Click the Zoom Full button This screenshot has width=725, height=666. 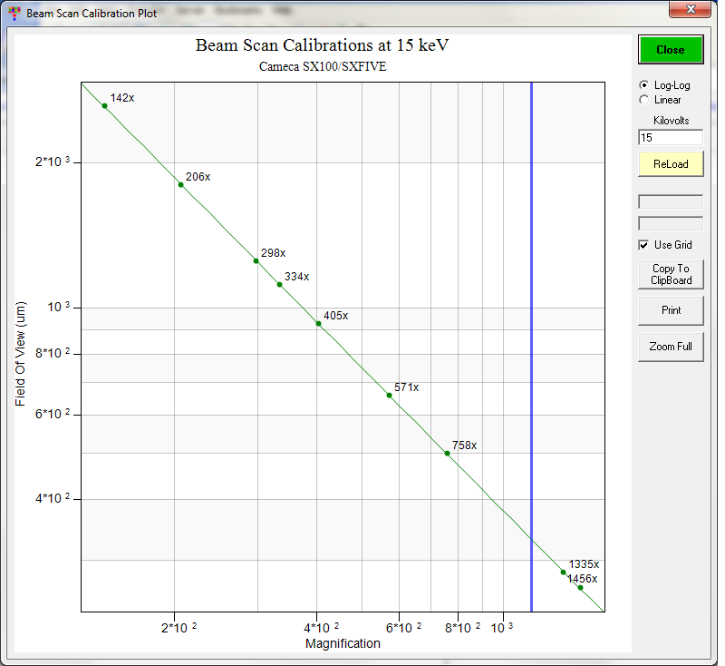pos(671,347)
